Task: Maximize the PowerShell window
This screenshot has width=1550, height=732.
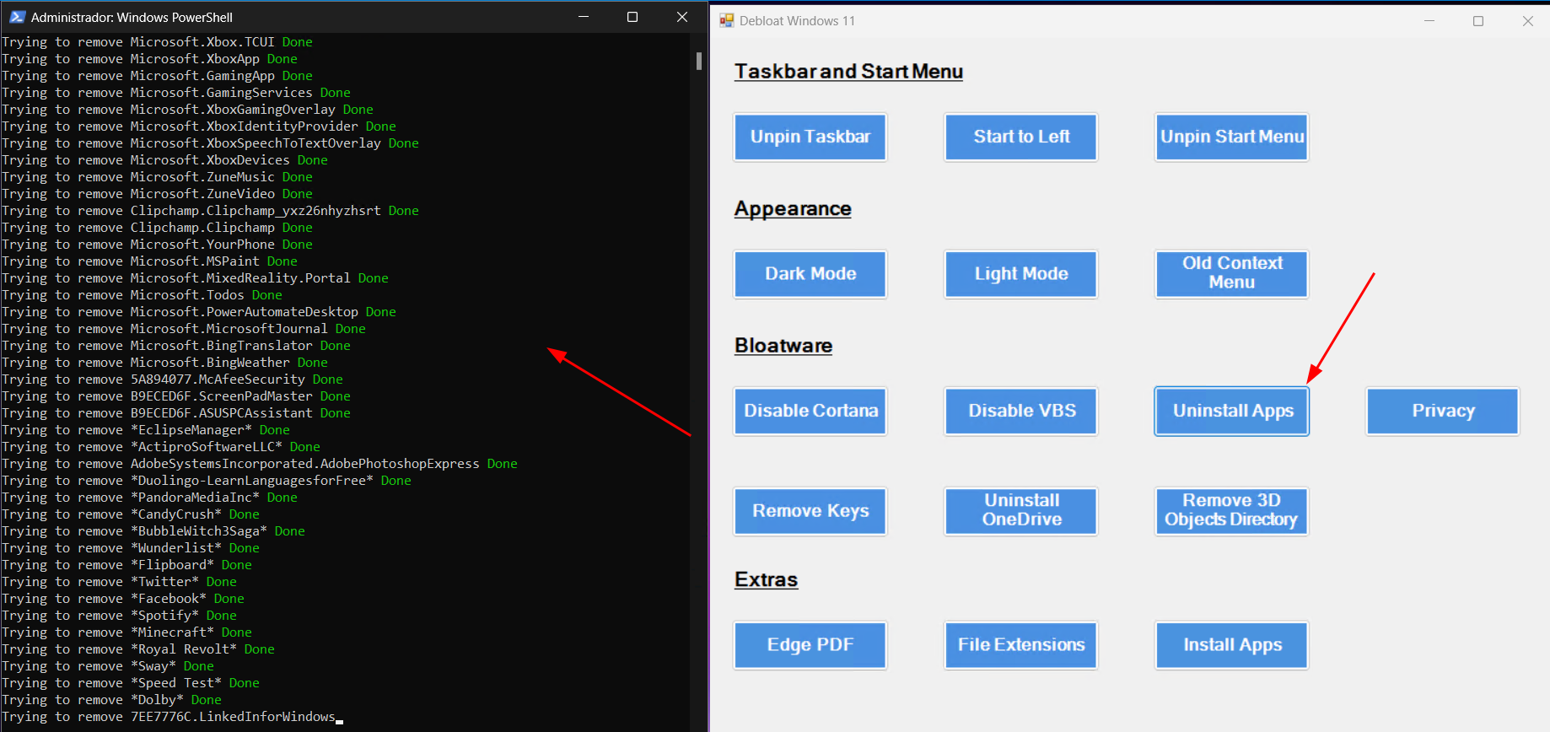Action: 632,17
